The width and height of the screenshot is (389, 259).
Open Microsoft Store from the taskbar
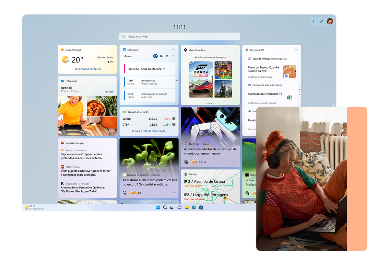point(201,208)
